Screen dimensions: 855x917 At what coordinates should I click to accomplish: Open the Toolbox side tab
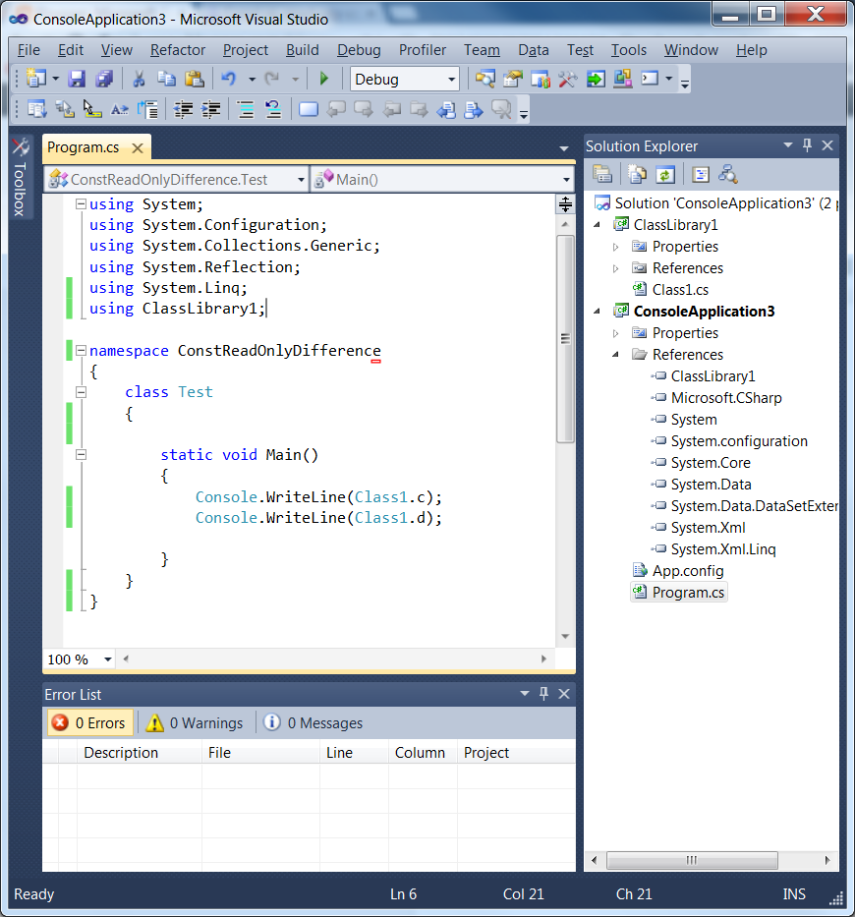[21, 178]
